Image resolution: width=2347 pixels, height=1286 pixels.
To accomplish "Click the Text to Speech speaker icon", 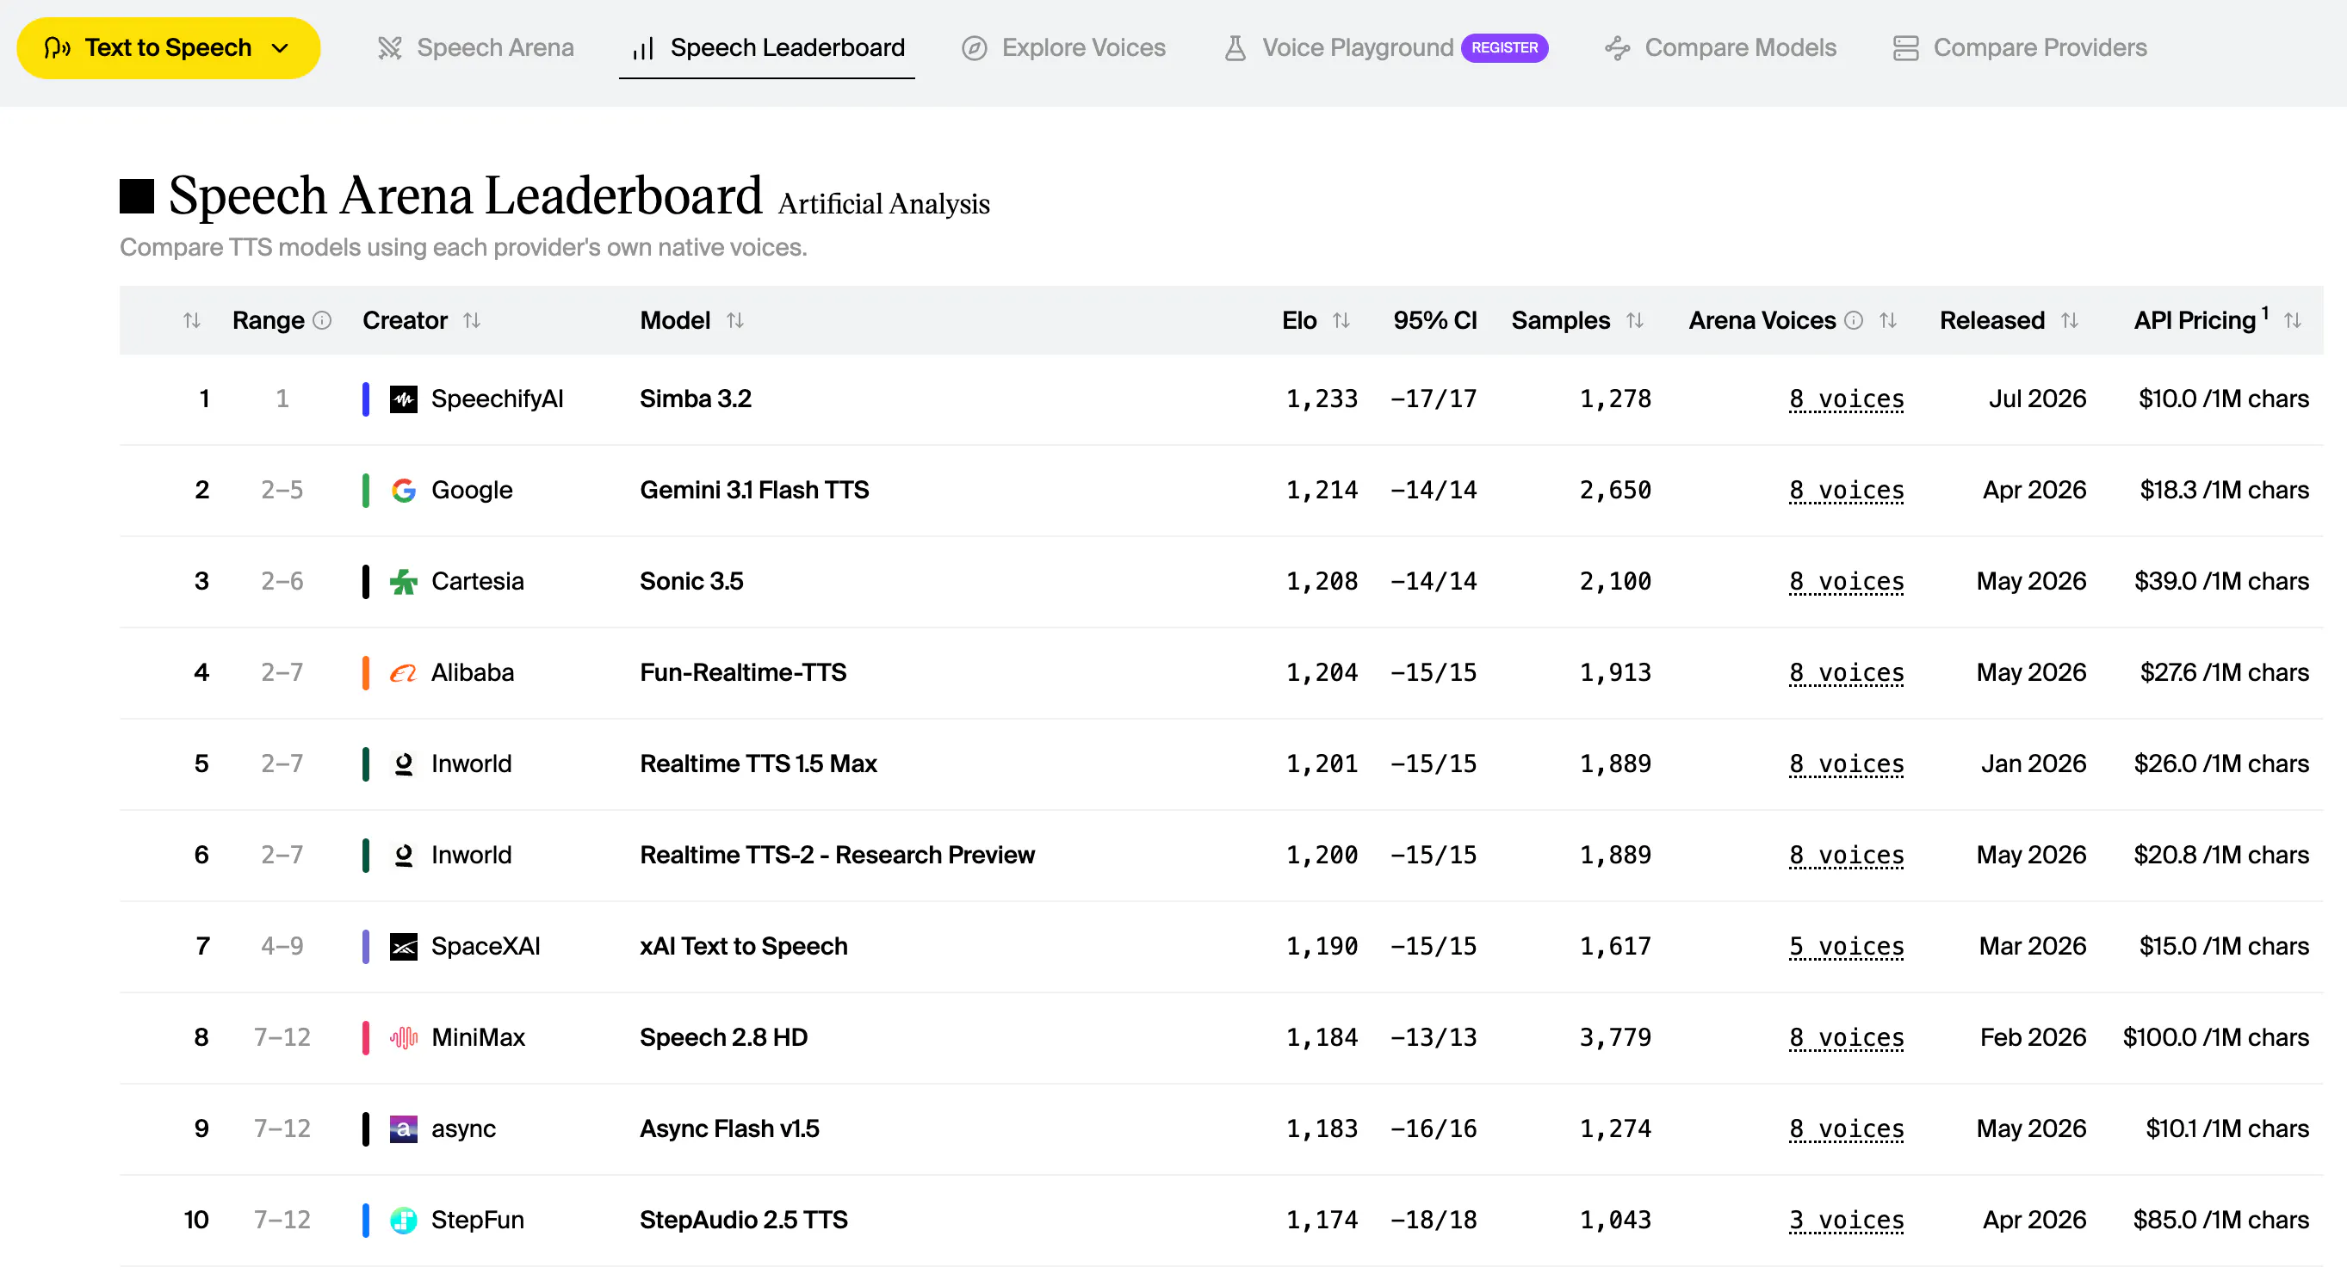I will [58, 47].
